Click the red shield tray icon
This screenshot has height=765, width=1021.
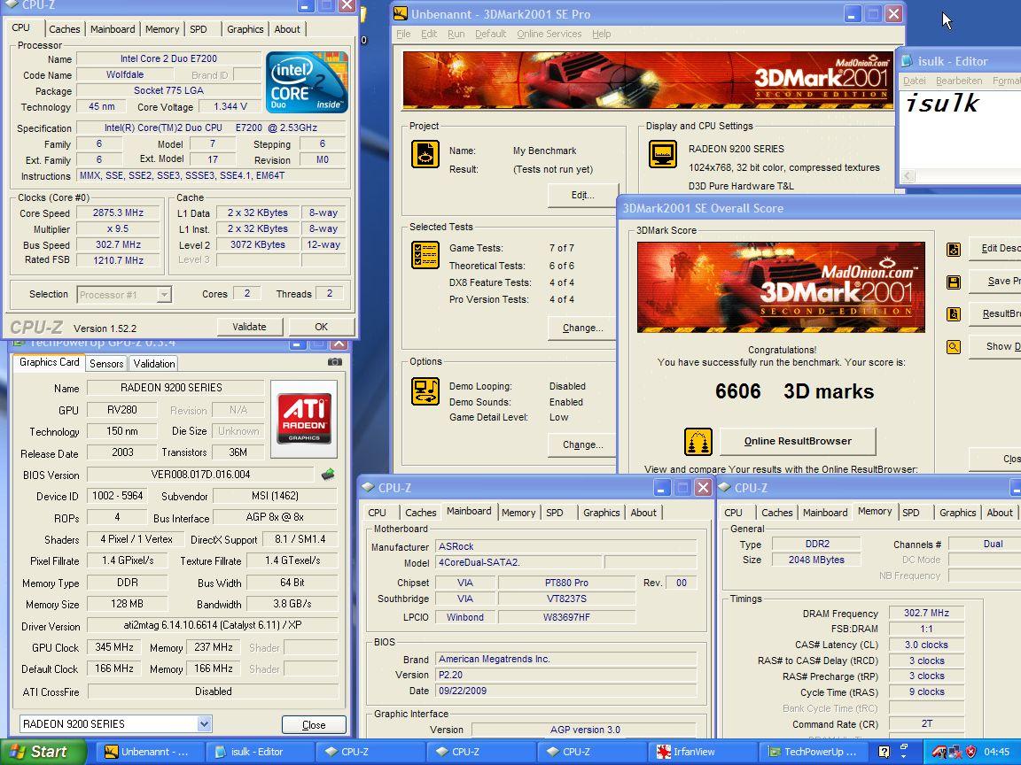click(x=970, y=752)
